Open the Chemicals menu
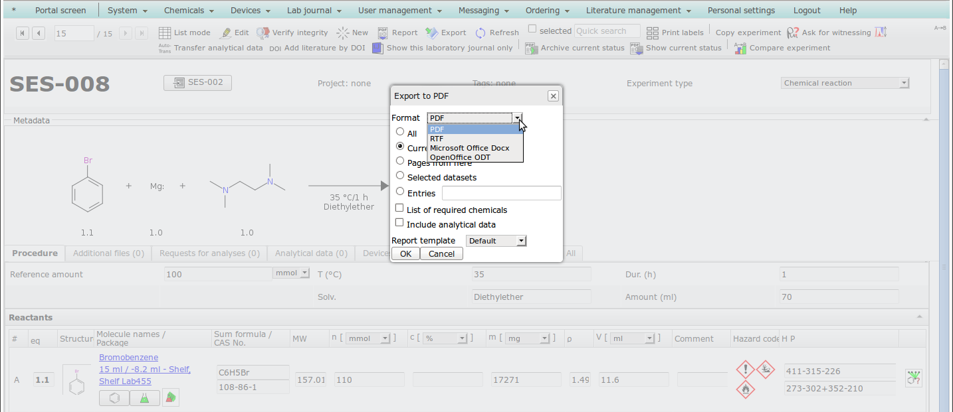 (189, 11)
